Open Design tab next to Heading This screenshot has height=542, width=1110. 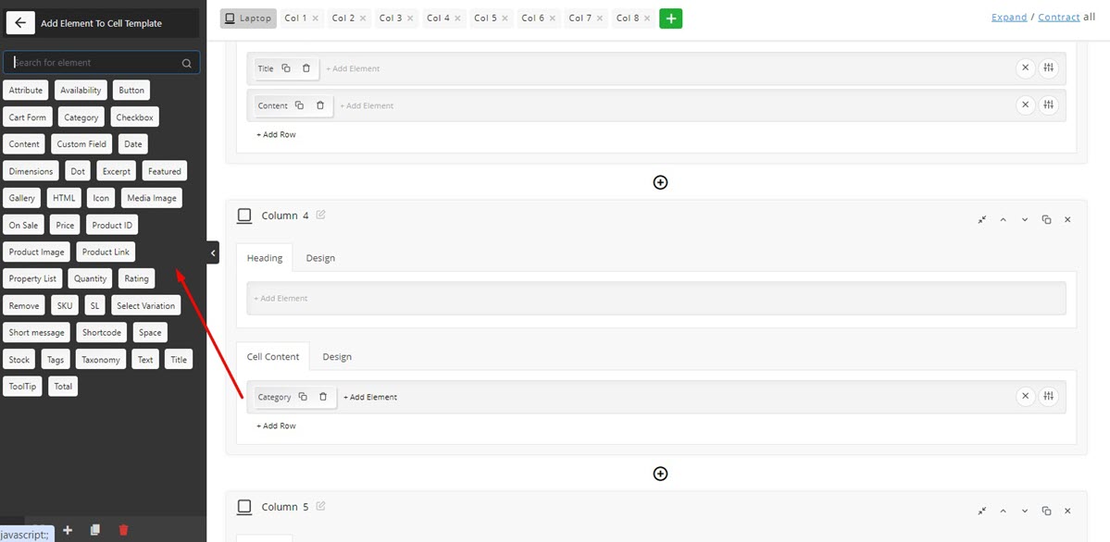click(320, 257)
